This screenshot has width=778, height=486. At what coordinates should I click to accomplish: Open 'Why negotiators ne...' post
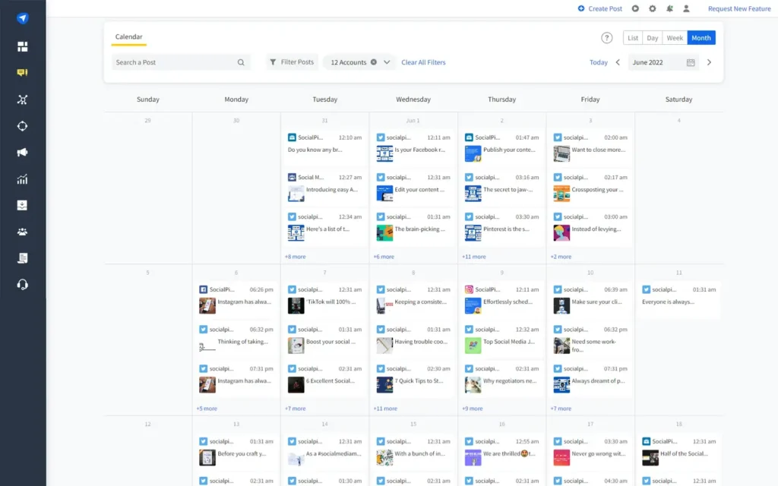click(501, 378)
